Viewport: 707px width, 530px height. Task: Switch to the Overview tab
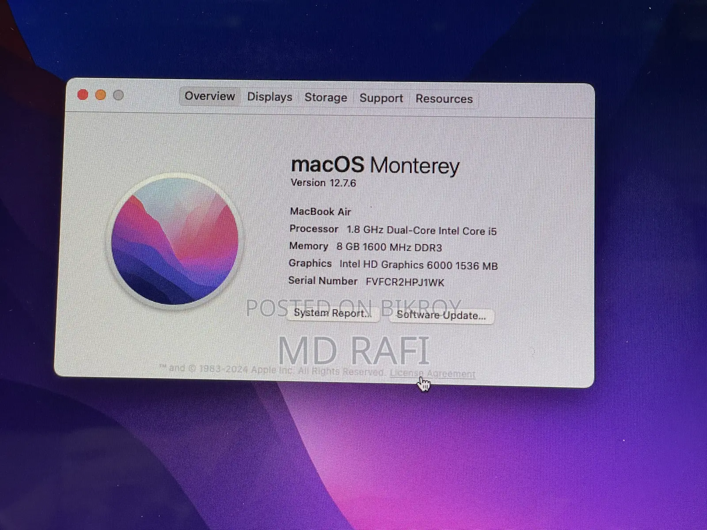point(209,96)
